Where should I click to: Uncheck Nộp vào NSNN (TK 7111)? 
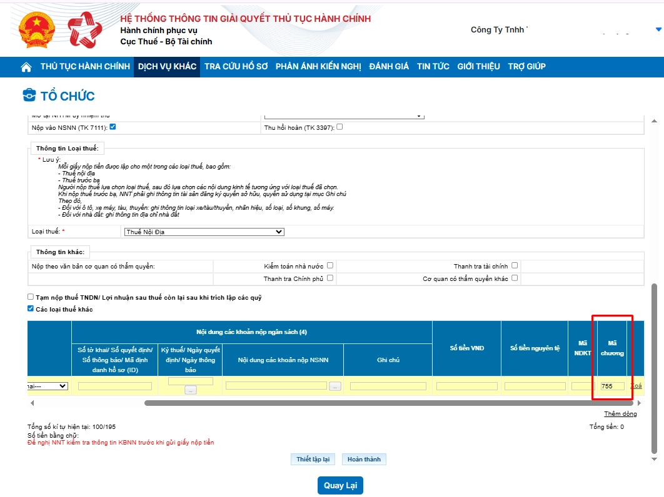pos(113,127)
